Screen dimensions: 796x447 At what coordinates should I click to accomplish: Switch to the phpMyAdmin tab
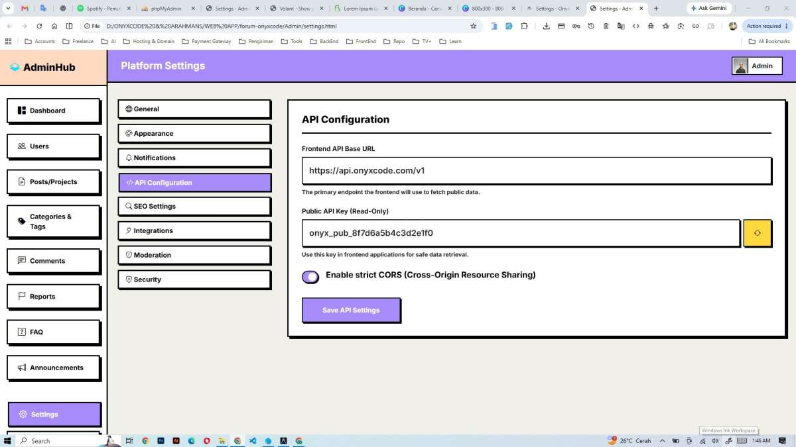coord(168,9)
